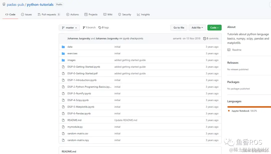This screenshot has height=154, width=271.
Task: Open the padas-pub owner link
Action: click(x=15, y=5)
